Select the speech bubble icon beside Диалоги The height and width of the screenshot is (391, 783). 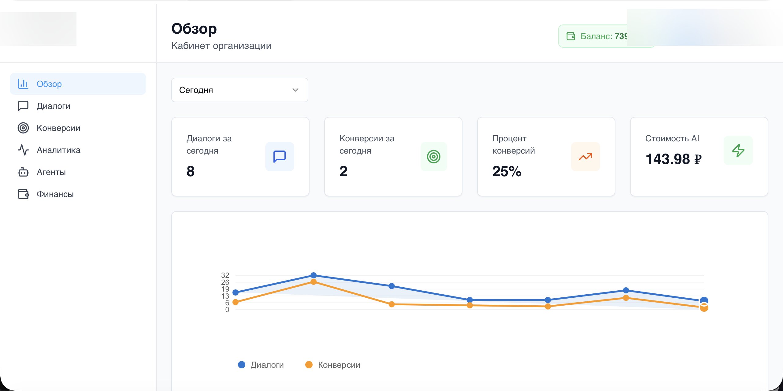(x=23, y=106)
